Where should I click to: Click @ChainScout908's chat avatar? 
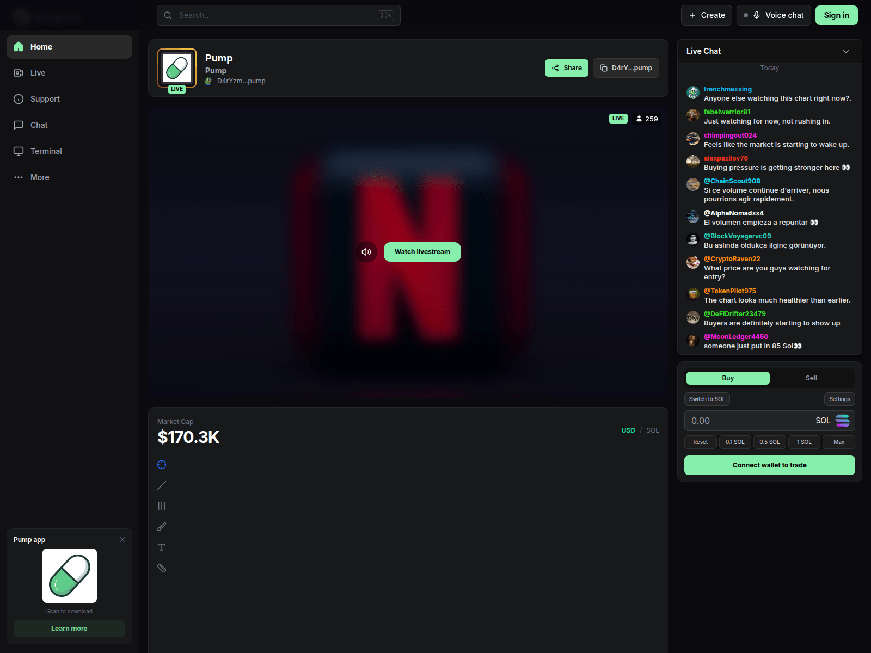[693, 184]
